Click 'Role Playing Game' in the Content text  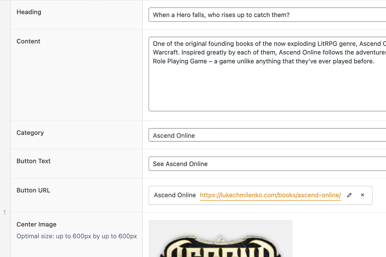click(x=180, y=61)
